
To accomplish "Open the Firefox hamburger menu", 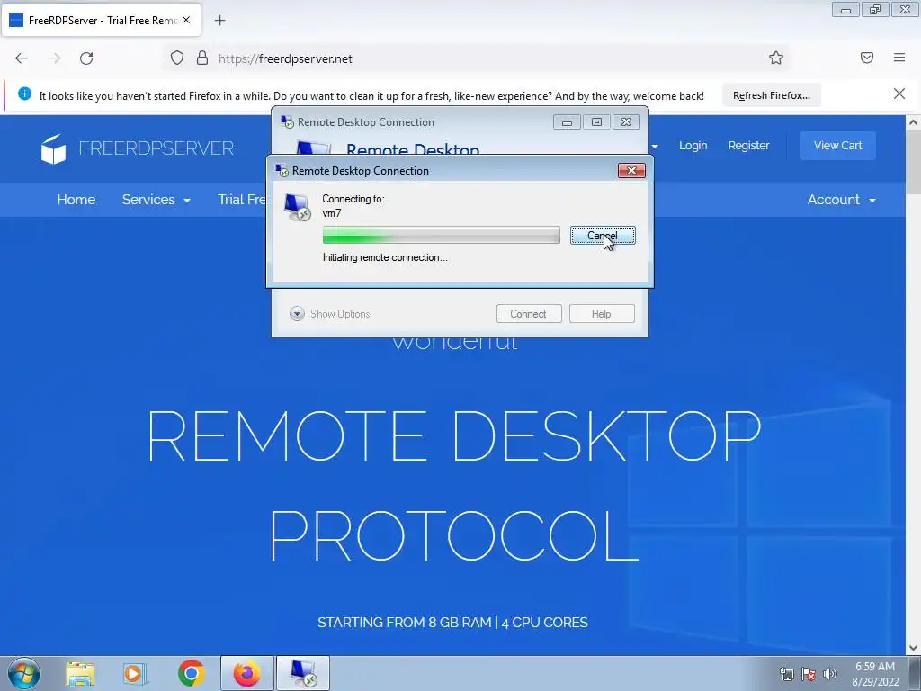I will coord(899,58).
